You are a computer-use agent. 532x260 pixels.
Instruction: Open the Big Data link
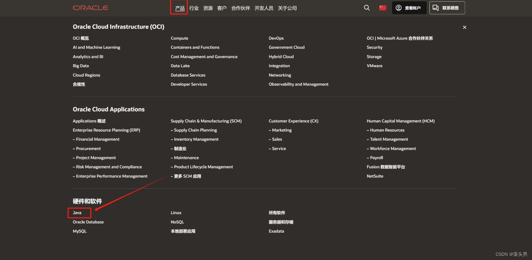(x=81, y=66)
